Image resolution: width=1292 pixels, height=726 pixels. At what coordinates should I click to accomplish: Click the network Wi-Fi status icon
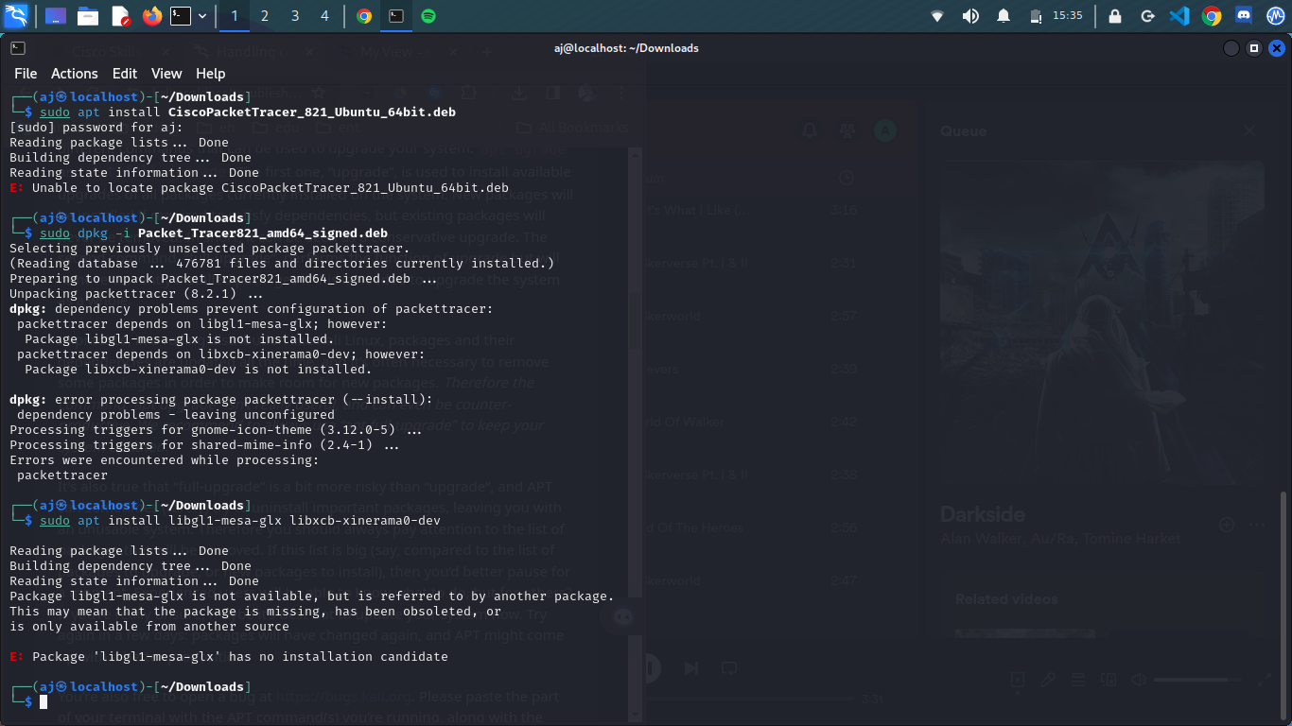[937, 16]
